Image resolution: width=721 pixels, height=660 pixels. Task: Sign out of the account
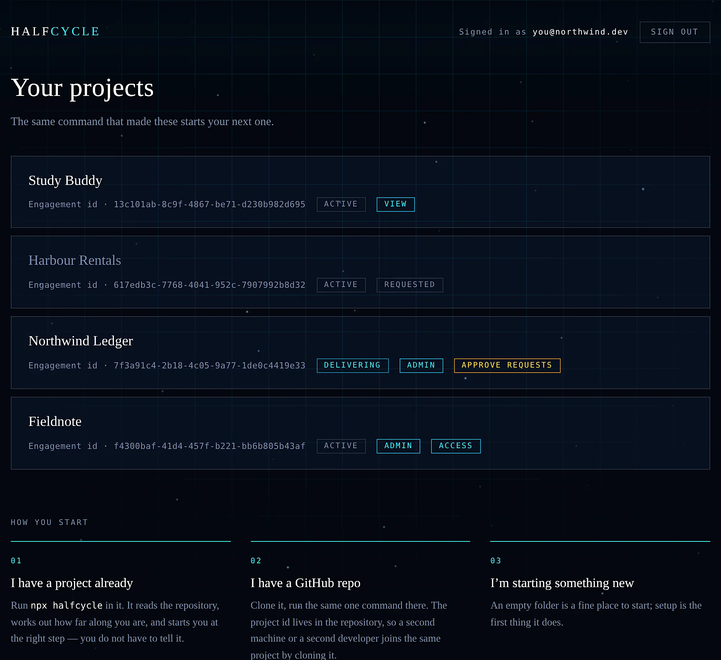[675, 32]
